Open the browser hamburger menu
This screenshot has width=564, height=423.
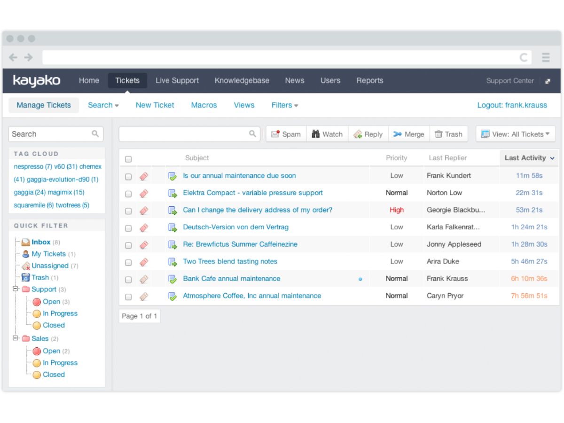[x=546, y=57]
